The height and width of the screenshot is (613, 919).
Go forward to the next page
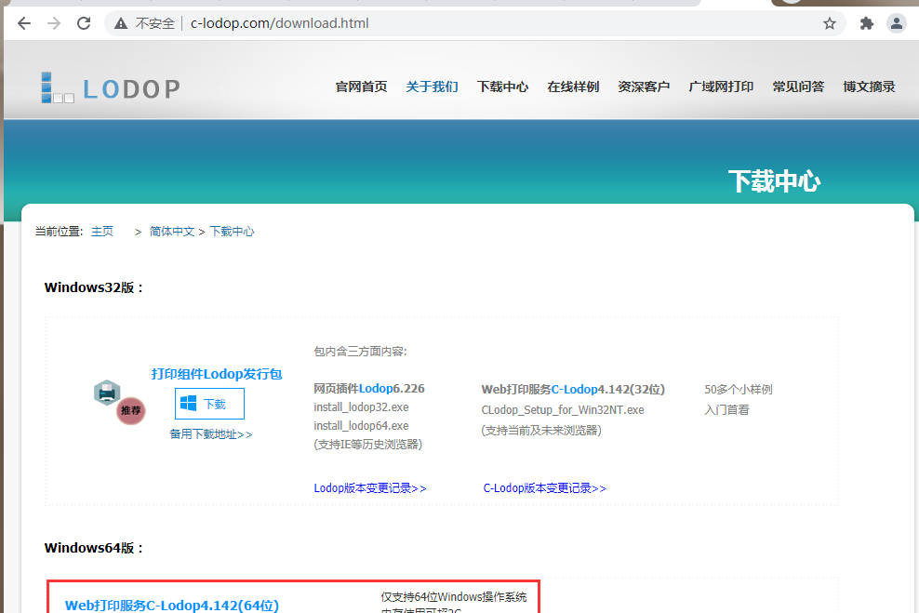[54, 23]
